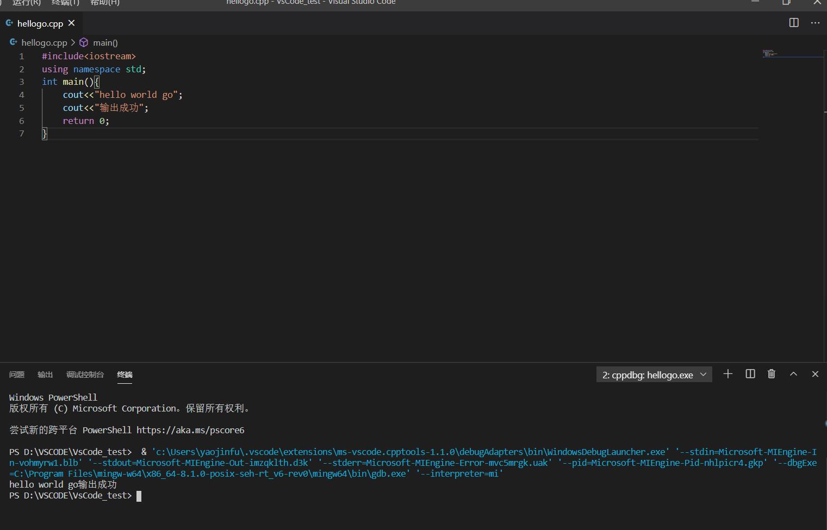This screenshot has height=530, width=827.
Task: Split the editor to the right
Action: pos(794,23)
